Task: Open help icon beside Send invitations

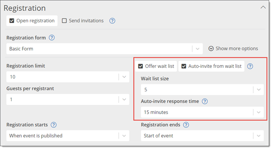Action: pyautogui.click(x=112, y=21)
